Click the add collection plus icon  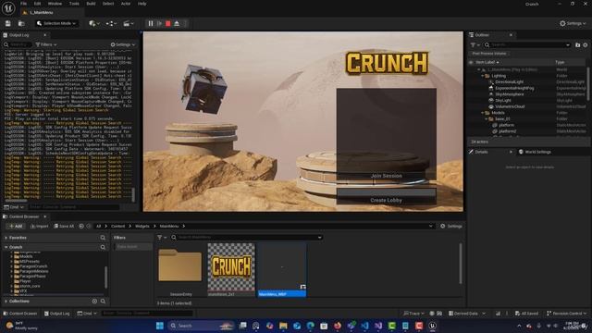[x=94, y=302]
